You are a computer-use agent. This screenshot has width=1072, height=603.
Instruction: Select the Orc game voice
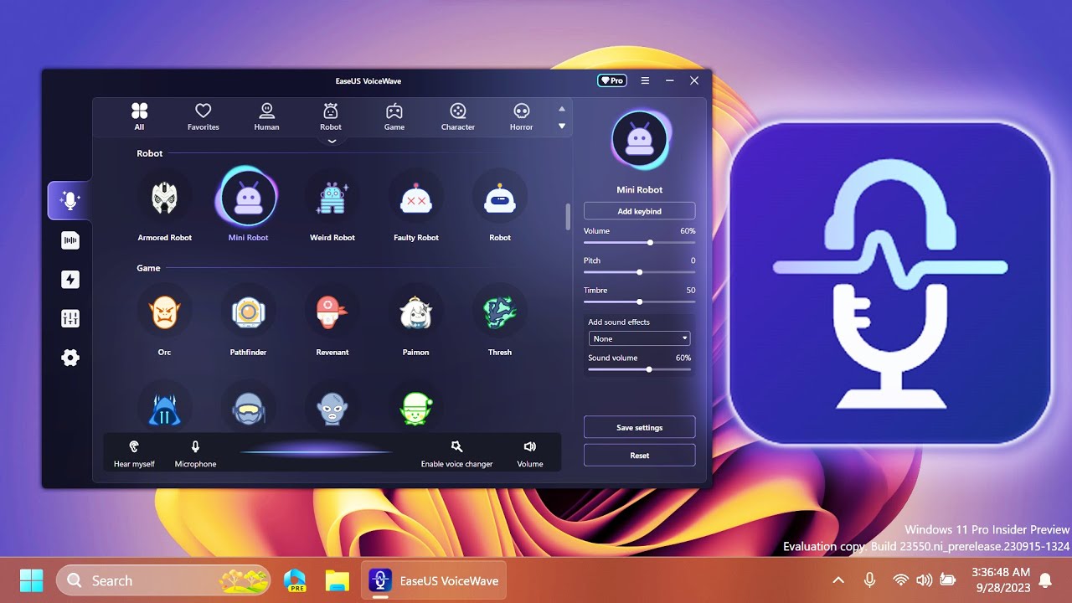point(164,312)
